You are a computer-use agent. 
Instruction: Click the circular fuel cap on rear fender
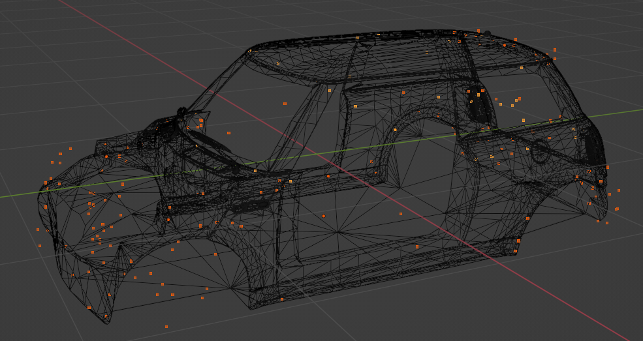coord(540,152)
